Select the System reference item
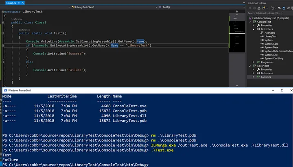 pos(269,40)
